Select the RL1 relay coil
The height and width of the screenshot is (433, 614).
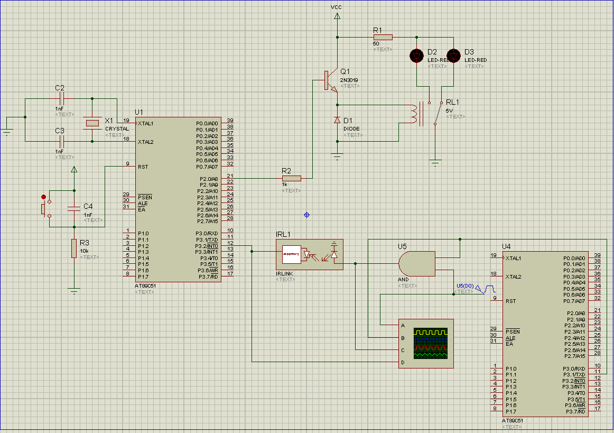[414, 114]
